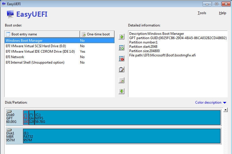232x154 pixels.
Task: Minimize the EasyUEFI window
Action: click(x=207, y=4)
